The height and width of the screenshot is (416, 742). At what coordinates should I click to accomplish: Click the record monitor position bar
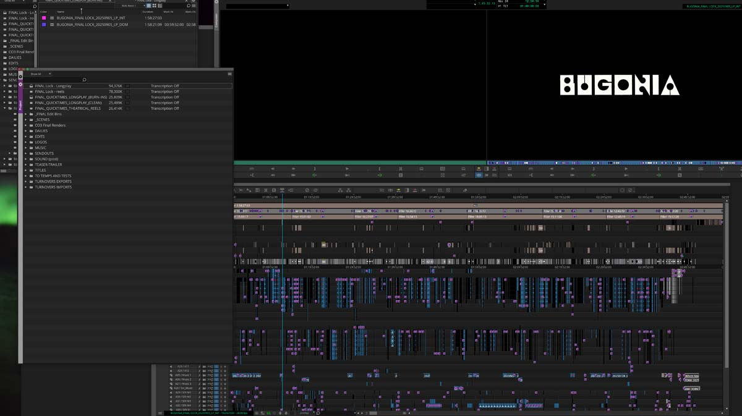coord(613,163)
